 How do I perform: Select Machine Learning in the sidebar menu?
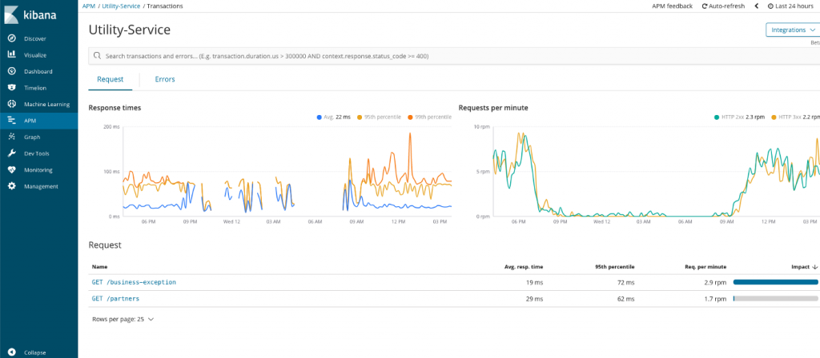[x=47, y=105]
